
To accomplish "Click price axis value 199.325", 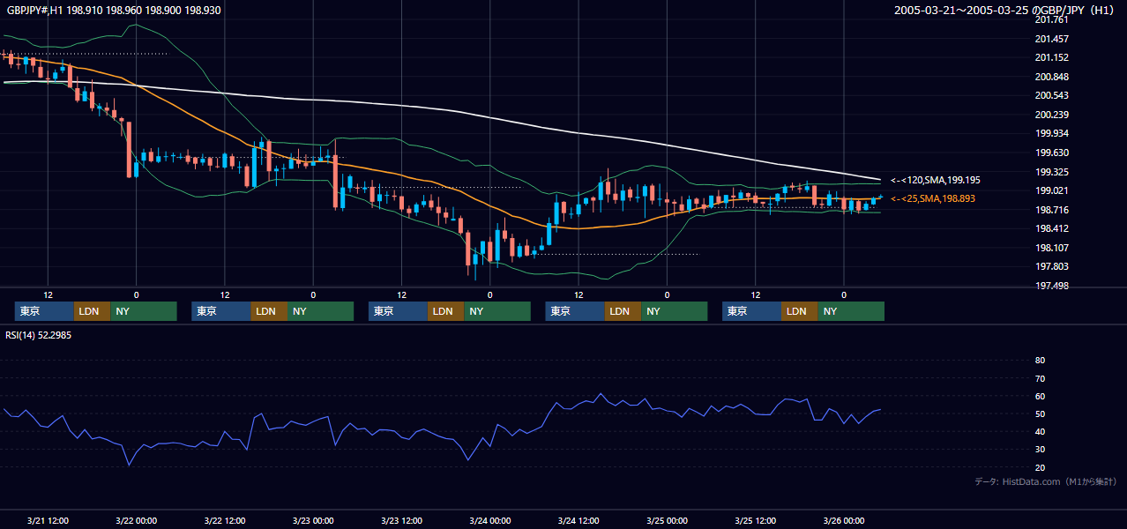I will (x=1051, y=172).
